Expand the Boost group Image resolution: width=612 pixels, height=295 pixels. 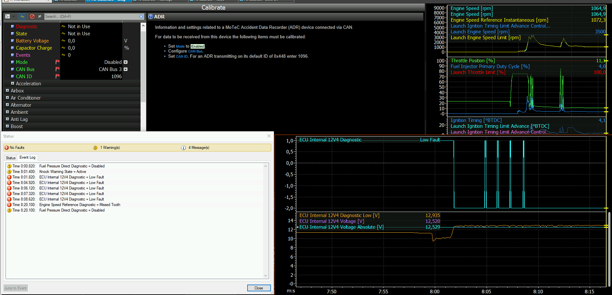pyautogui.click(x=7, y=126)
